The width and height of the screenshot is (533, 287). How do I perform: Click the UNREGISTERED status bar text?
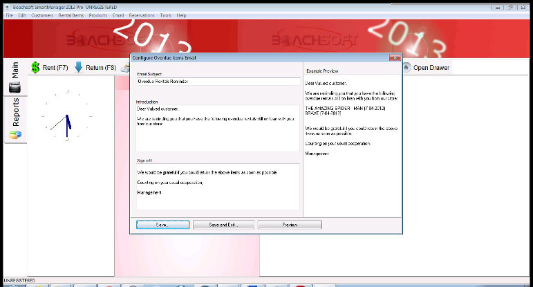[19, 281]
